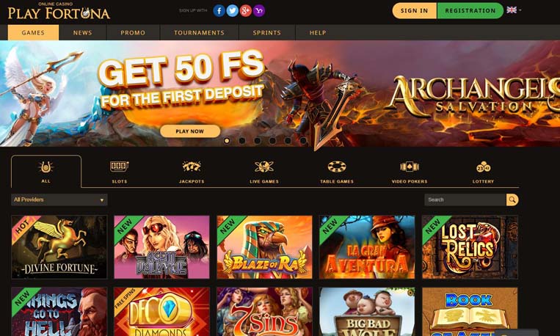Click the Registration button

[x=470, y=11]
